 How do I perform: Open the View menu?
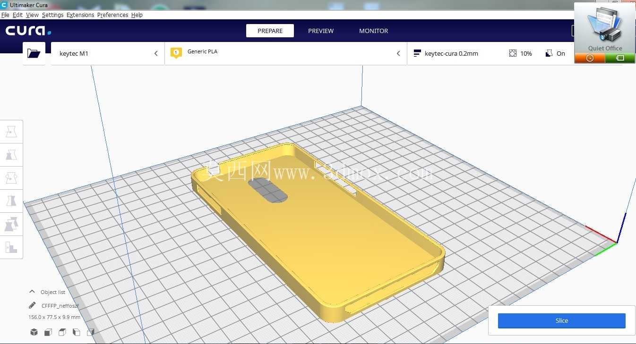[32, 15]
